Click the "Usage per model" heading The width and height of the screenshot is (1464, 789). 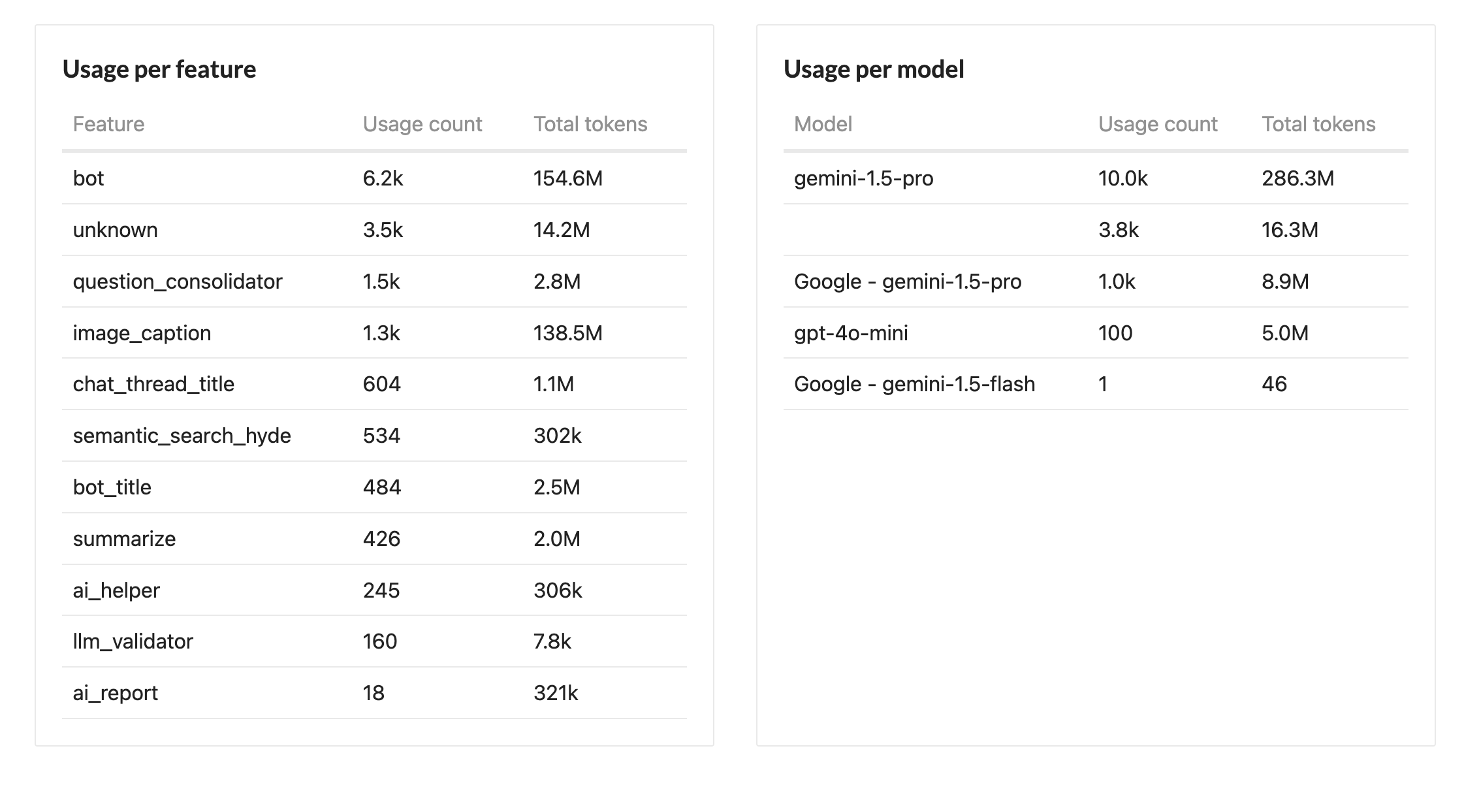tap(873, 69)
